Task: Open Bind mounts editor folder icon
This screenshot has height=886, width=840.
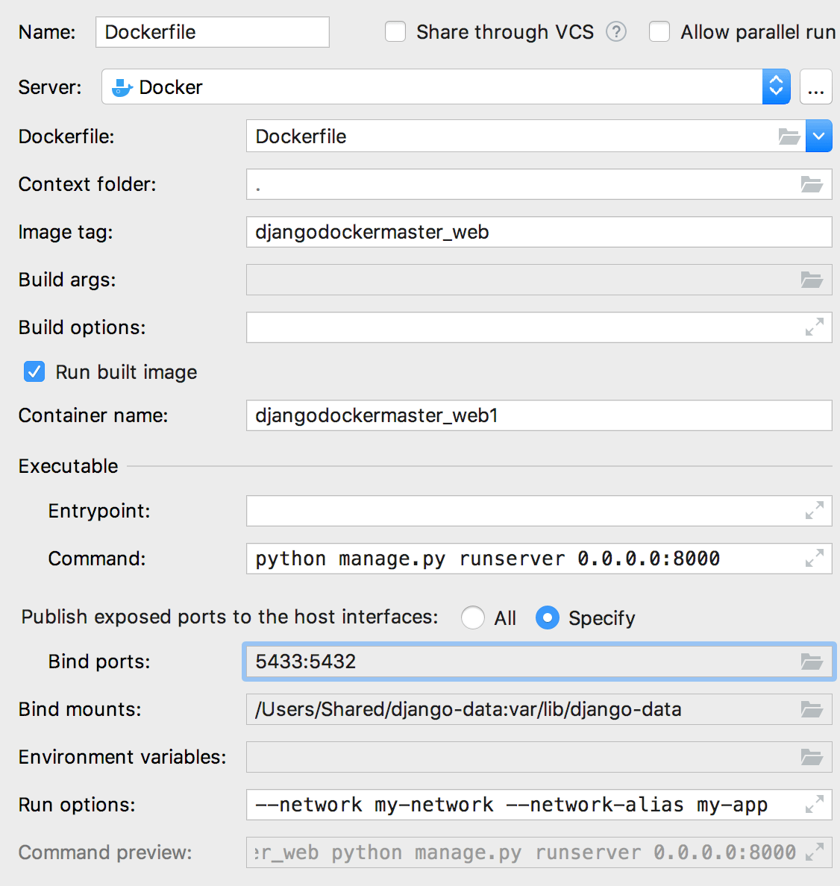Action: point(812,709)
